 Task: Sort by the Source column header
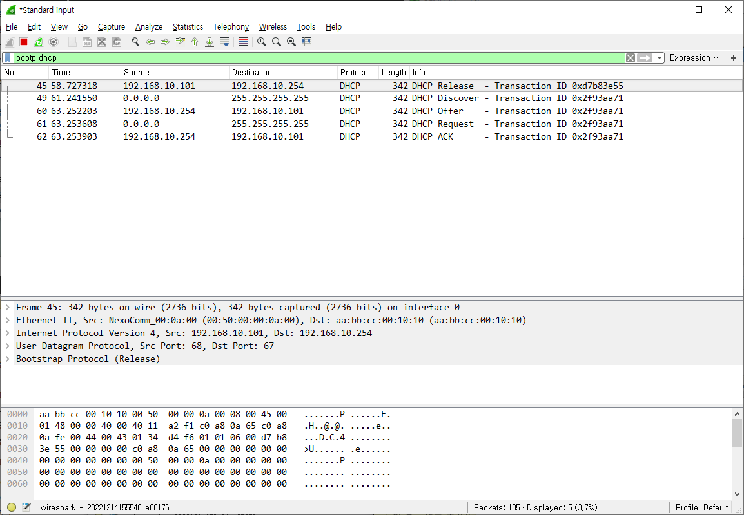(175, 73)
